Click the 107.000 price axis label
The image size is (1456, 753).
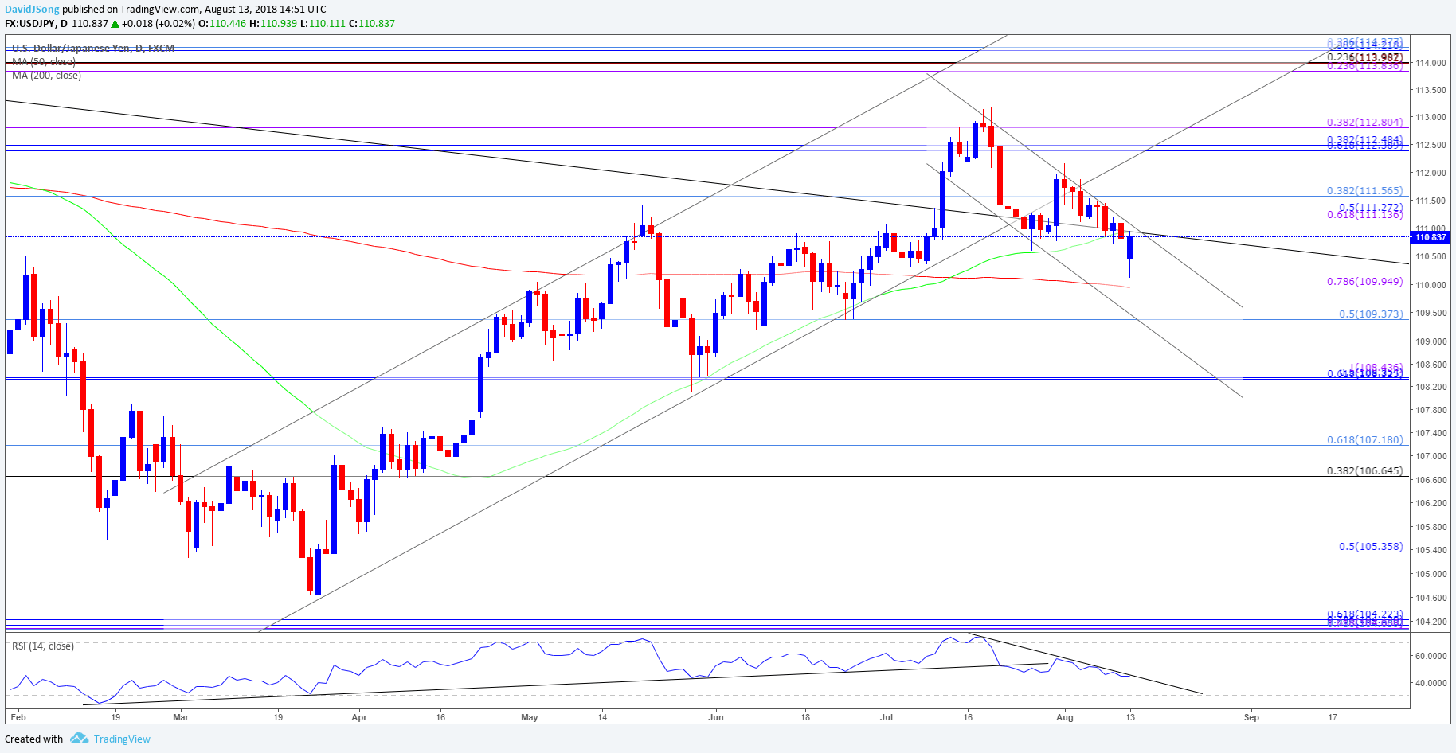(x=1431, y=456)
